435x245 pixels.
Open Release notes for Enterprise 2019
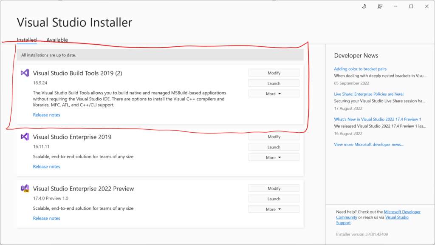pos(47,166)
